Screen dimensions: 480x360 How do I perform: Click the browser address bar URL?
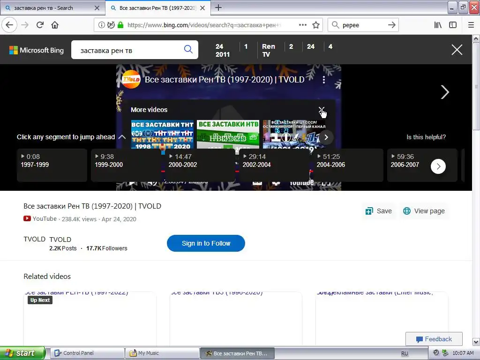tap(204, 25)
